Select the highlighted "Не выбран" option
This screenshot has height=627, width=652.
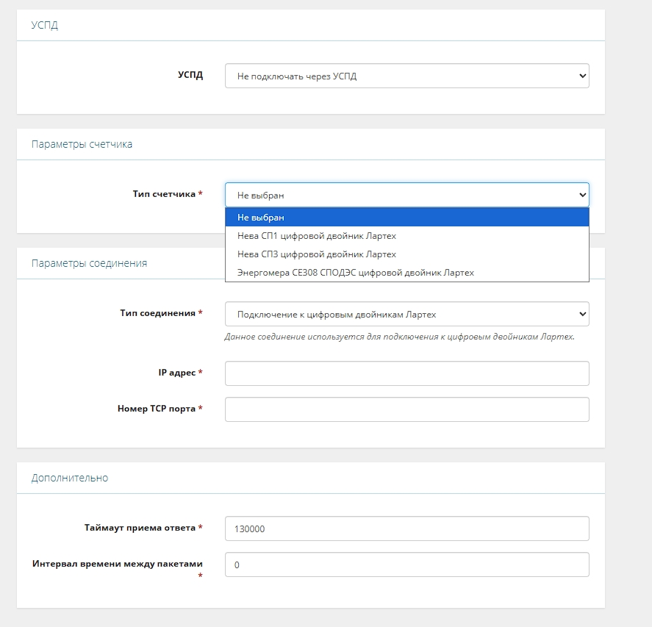click(406, 218)
